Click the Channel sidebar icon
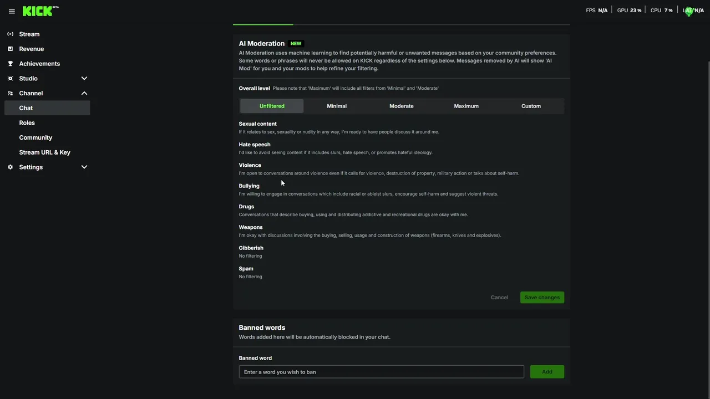 click(11, 93)
